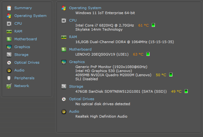The height and width of the screenshot is (137, 203).
Task: Click the Storage hard drive icon in sidebar
Action: tap(9, 55)
